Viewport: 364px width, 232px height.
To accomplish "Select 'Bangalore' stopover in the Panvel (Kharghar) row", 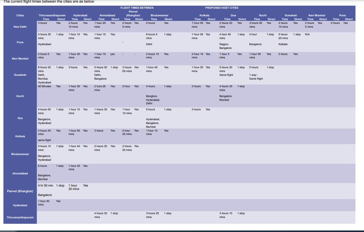I will [x=45, y=195].
